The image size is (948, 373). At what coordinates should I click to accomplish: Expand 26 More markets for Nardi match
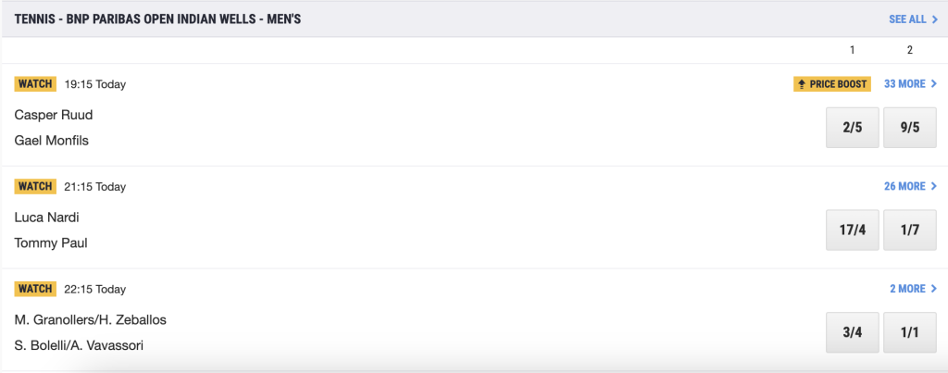pos(910,186)
